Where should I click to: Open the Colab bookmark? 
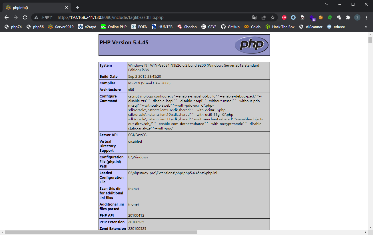(x=252, y=27)
